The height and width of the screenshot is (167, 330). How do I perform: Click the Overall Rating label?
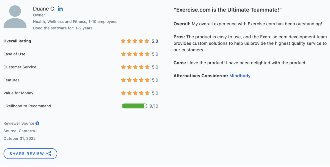click(17, 41)
